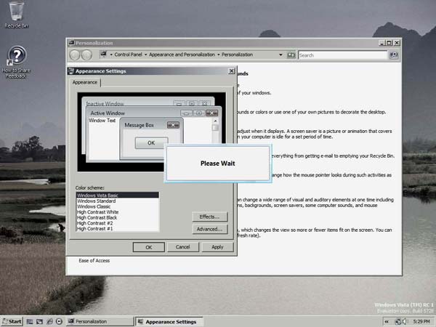The height and width of the screenshot is (327, 436).
Task: Click the Forward navigation arrow in Personalization
Action: point(86,54)
